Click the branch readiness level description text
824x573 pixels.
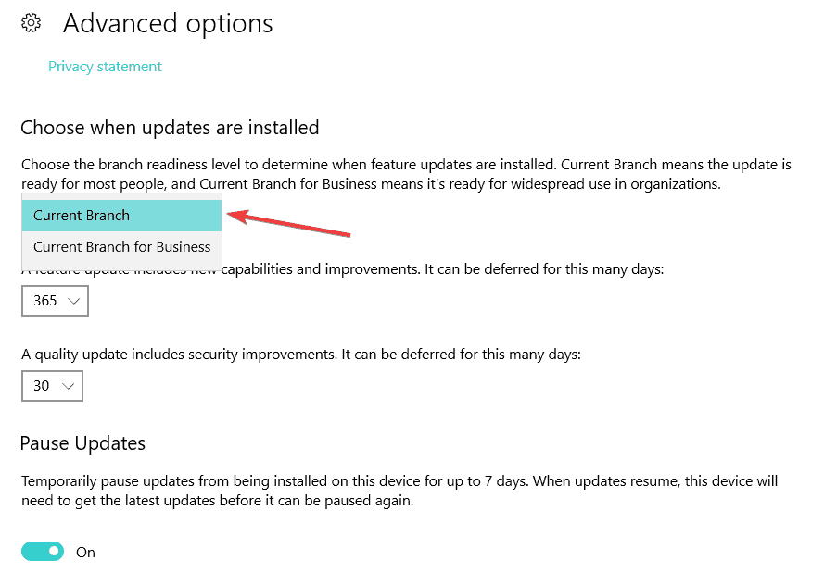coord(406,174)
